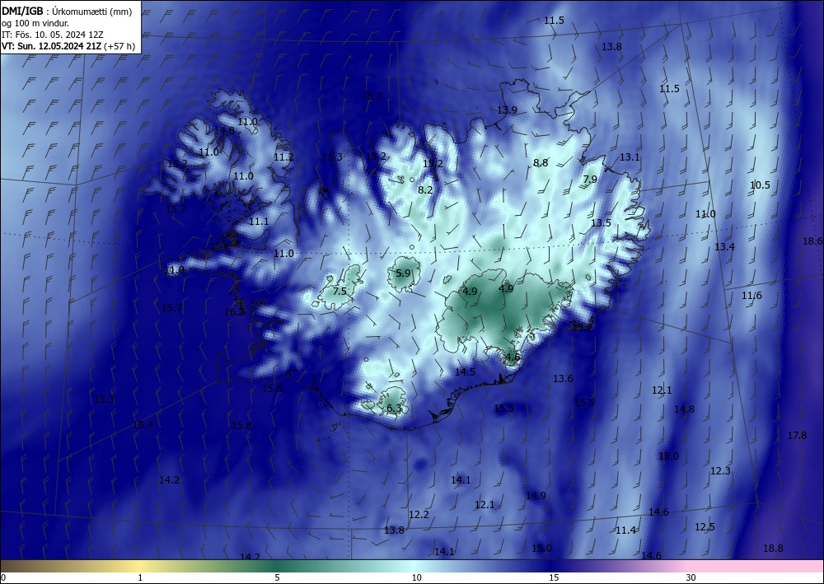824x584 pixels.
Task: Select the 11.2 value in the Westfjords
Action: (283, 157)
